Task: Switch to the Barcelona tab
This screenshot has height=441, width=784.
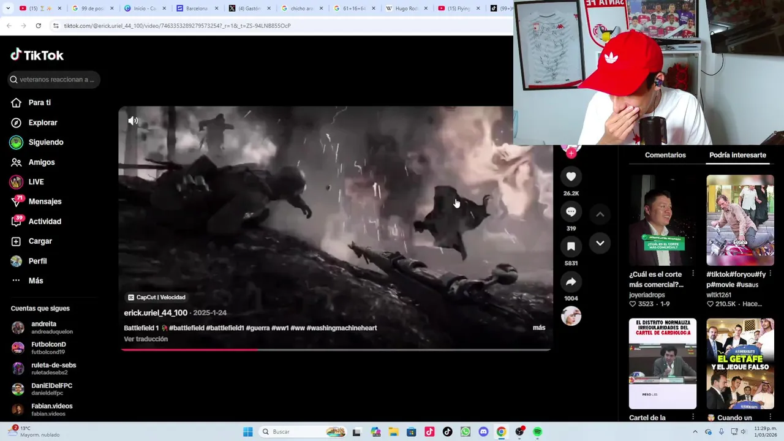Action: point(197,8)
